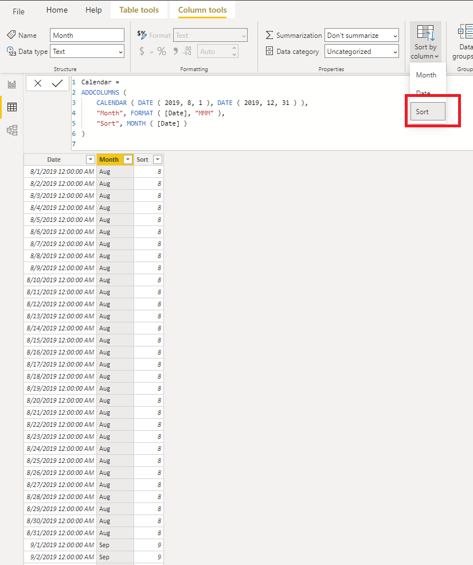Increase decimal places stepper up arrow
Image resolution: width=473 pixels, height=565 pixels.
[x=234, y=48]
